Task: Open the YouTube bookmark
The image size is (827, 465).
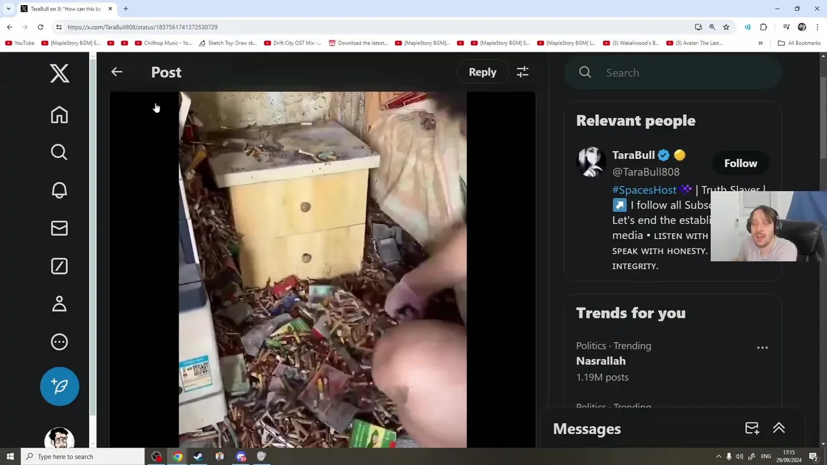Action: (x=20, y=43)
